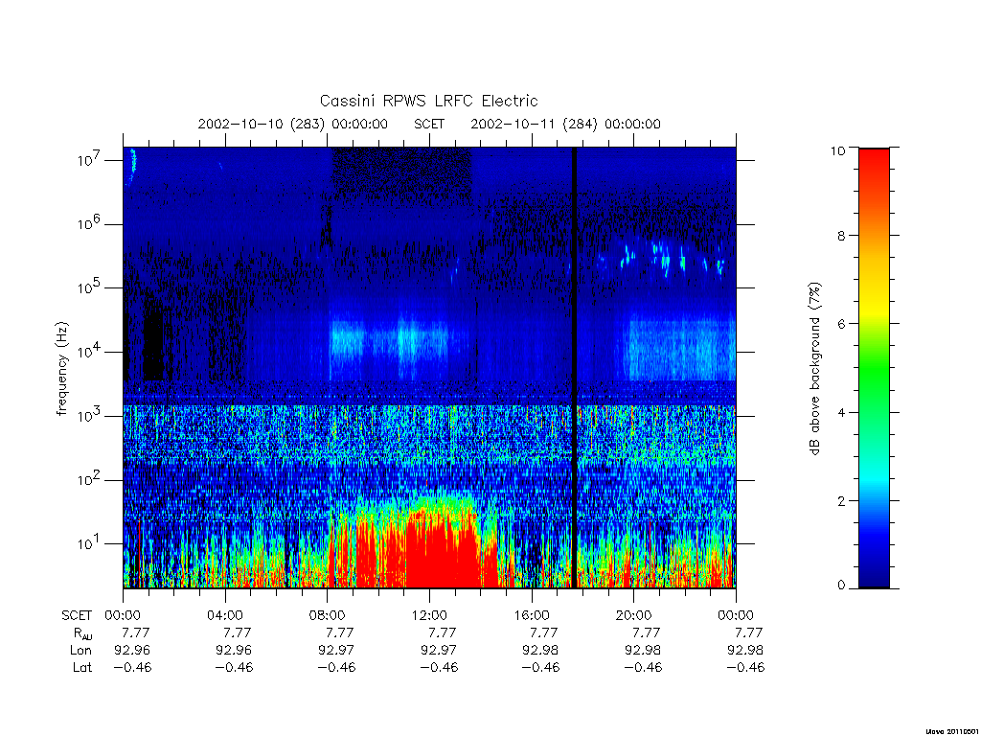
Task: Click the tiny footer stamp ending in 20110501
Action: point(952,730)
